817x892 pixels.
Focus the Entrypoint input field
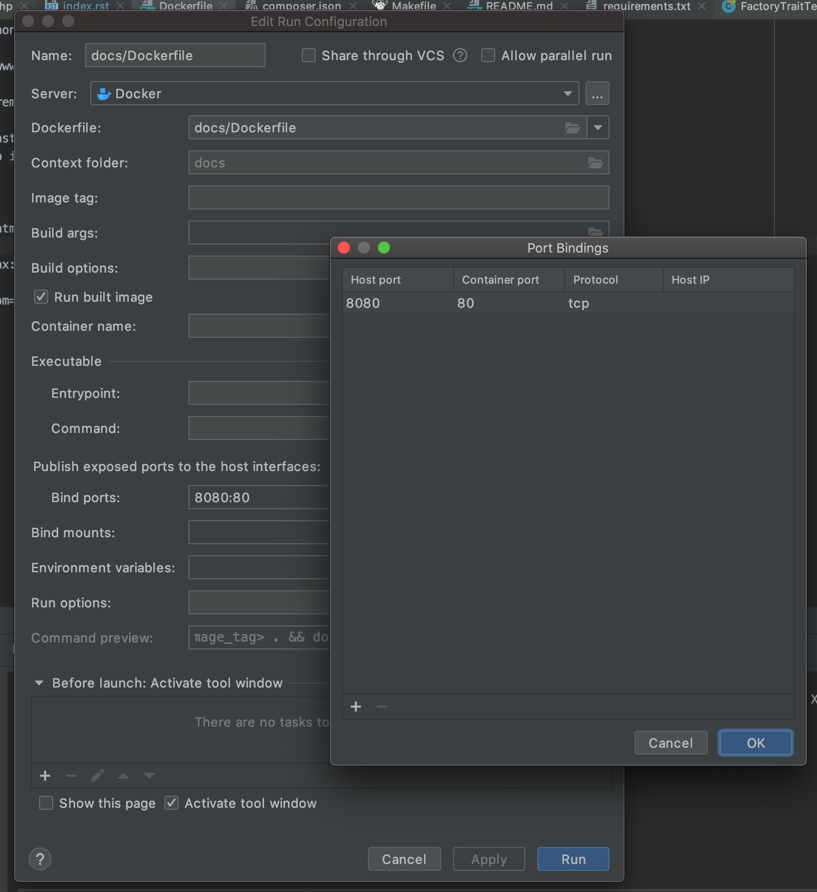coord(259,393)
